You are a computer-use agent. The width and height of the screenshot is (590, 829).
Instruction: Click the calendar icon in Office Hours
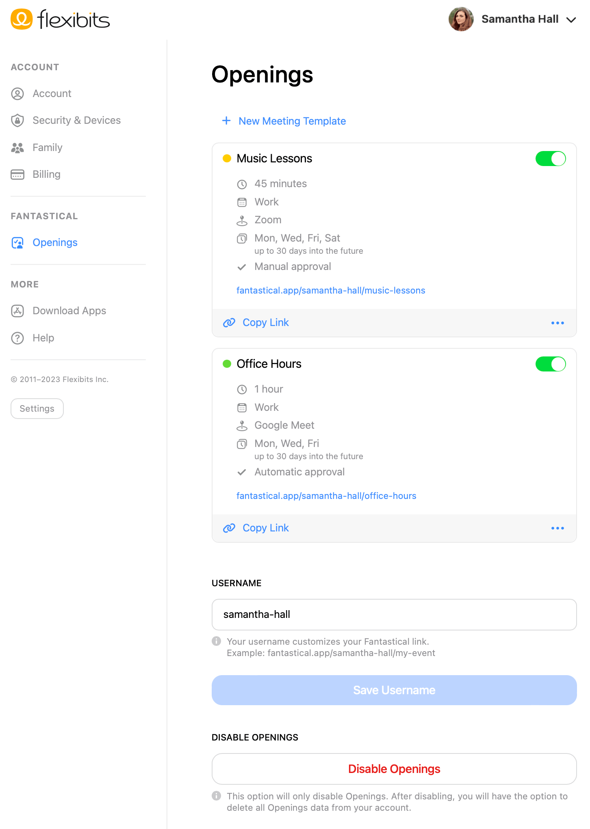click(242, 408)
